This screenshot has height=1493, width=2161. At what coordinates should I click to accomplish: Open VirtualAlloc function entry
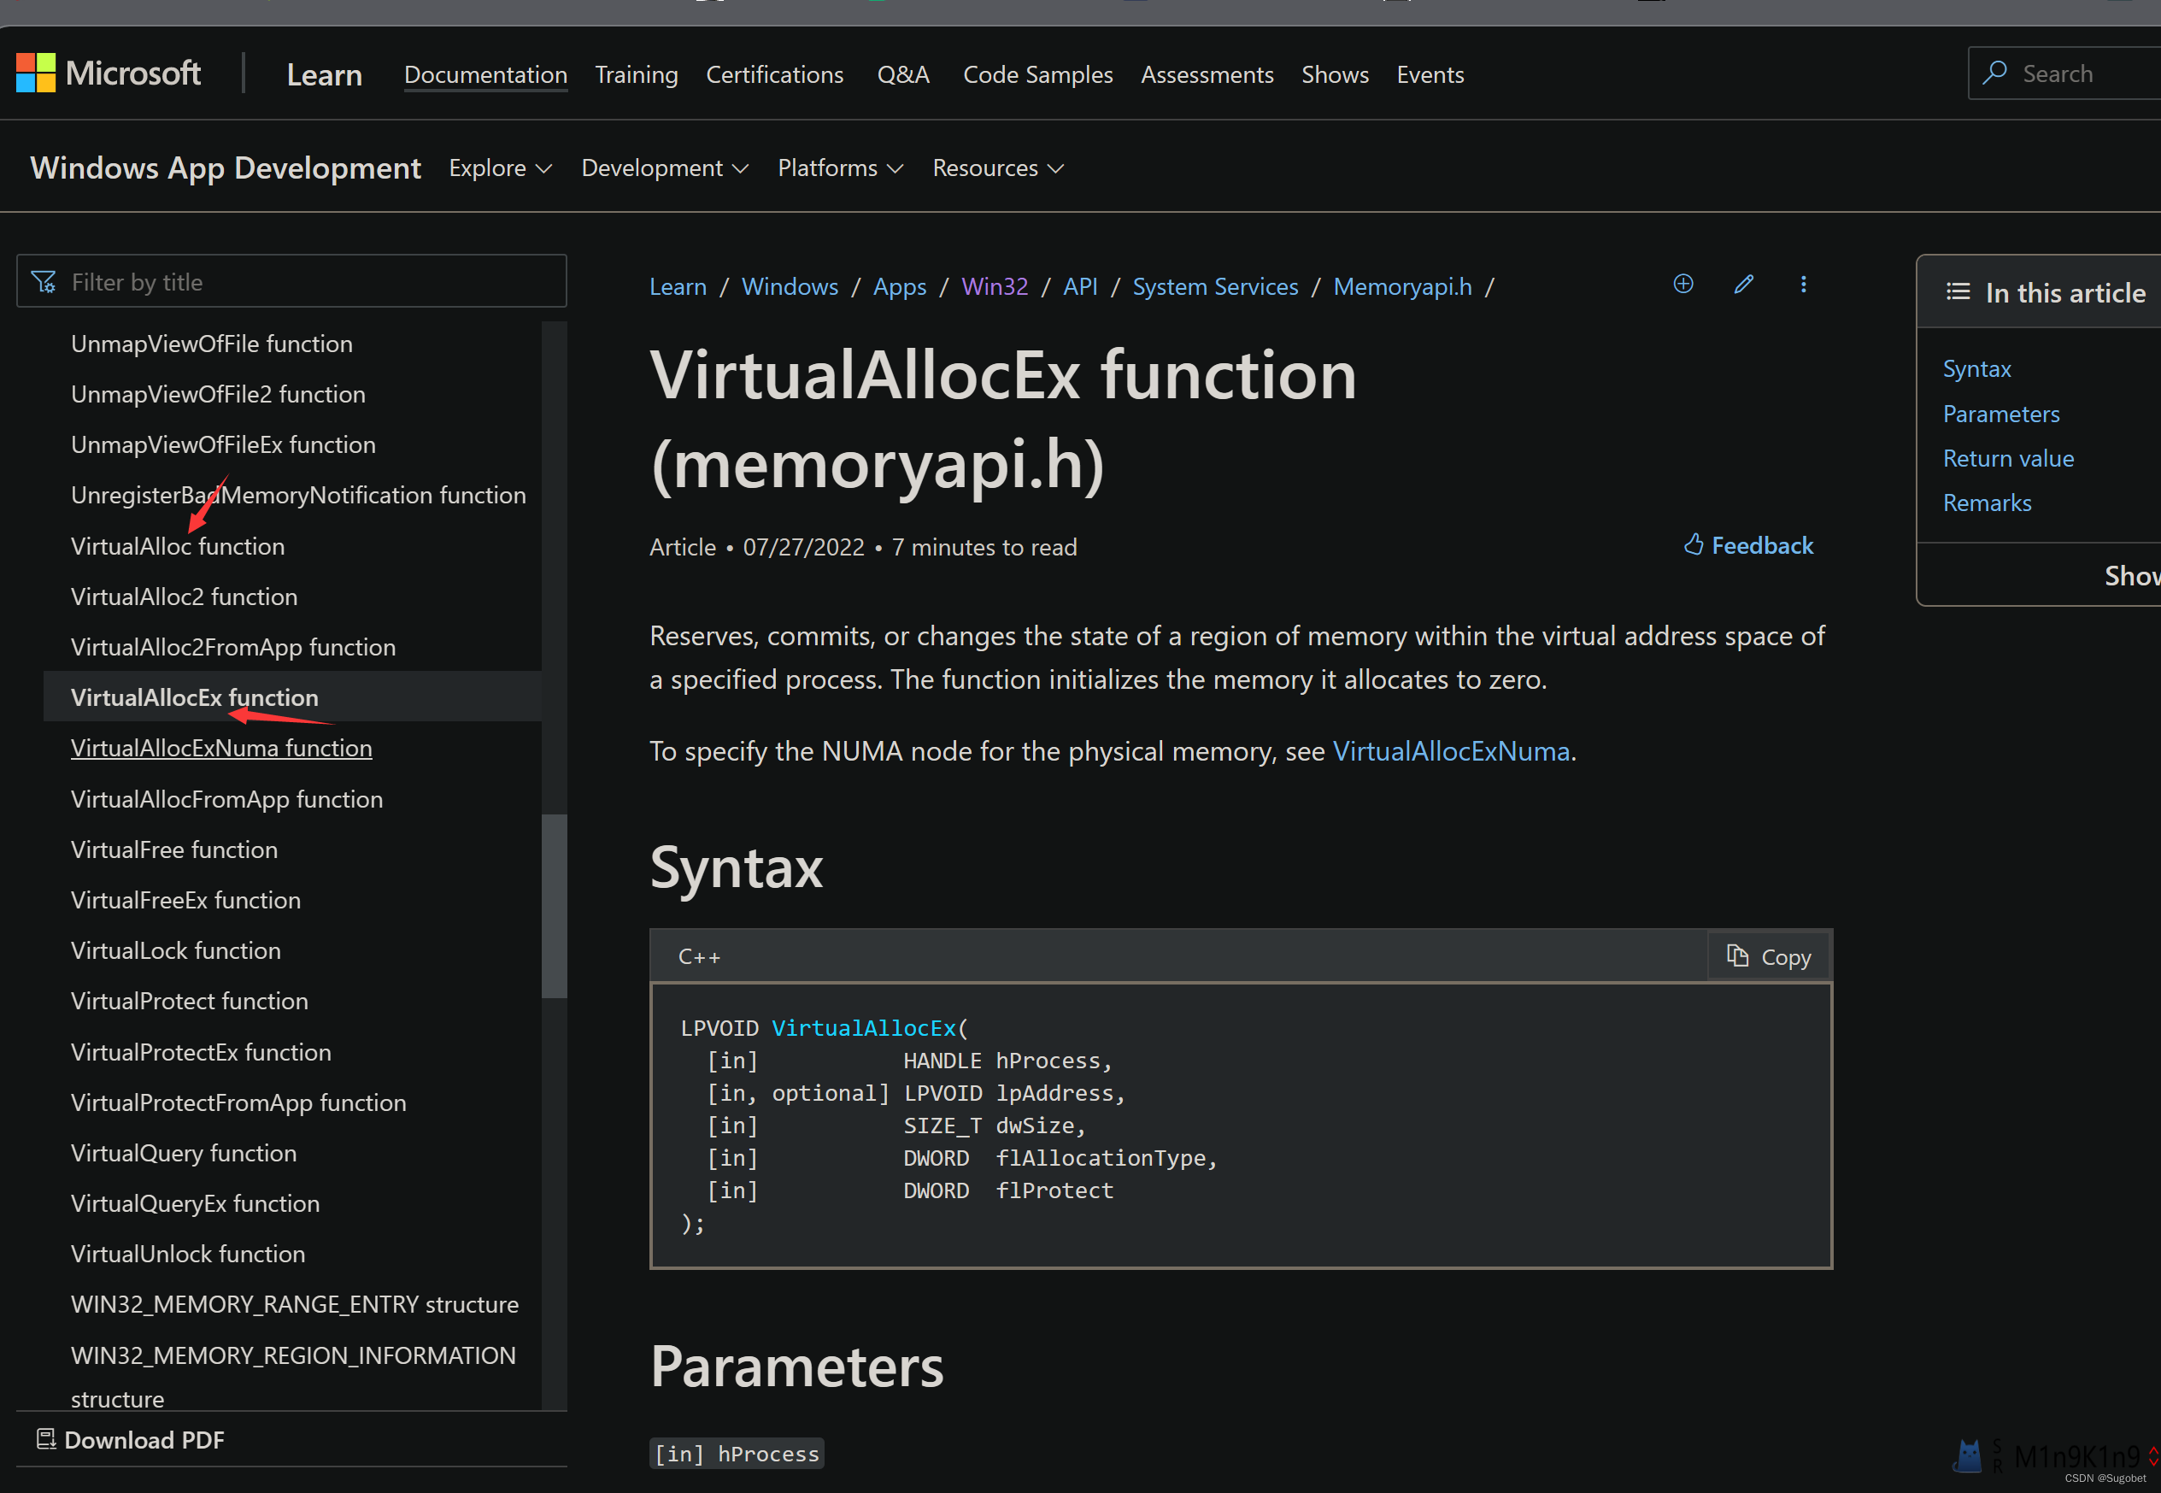tap(178, 546)
